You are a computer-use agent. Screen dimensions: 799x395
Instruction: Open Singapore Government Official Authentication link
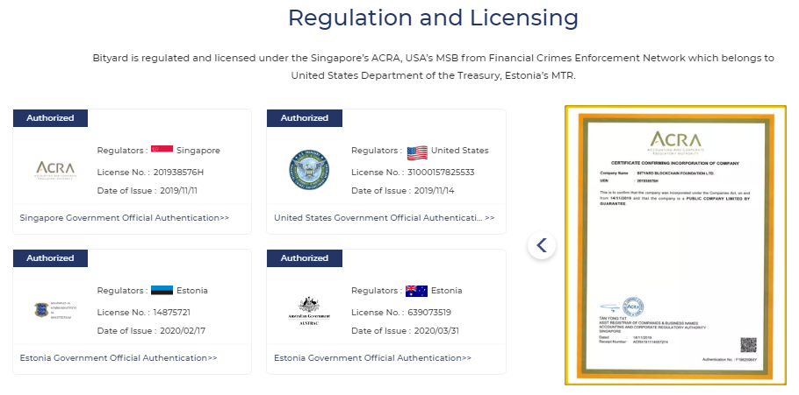coord(125,217)
